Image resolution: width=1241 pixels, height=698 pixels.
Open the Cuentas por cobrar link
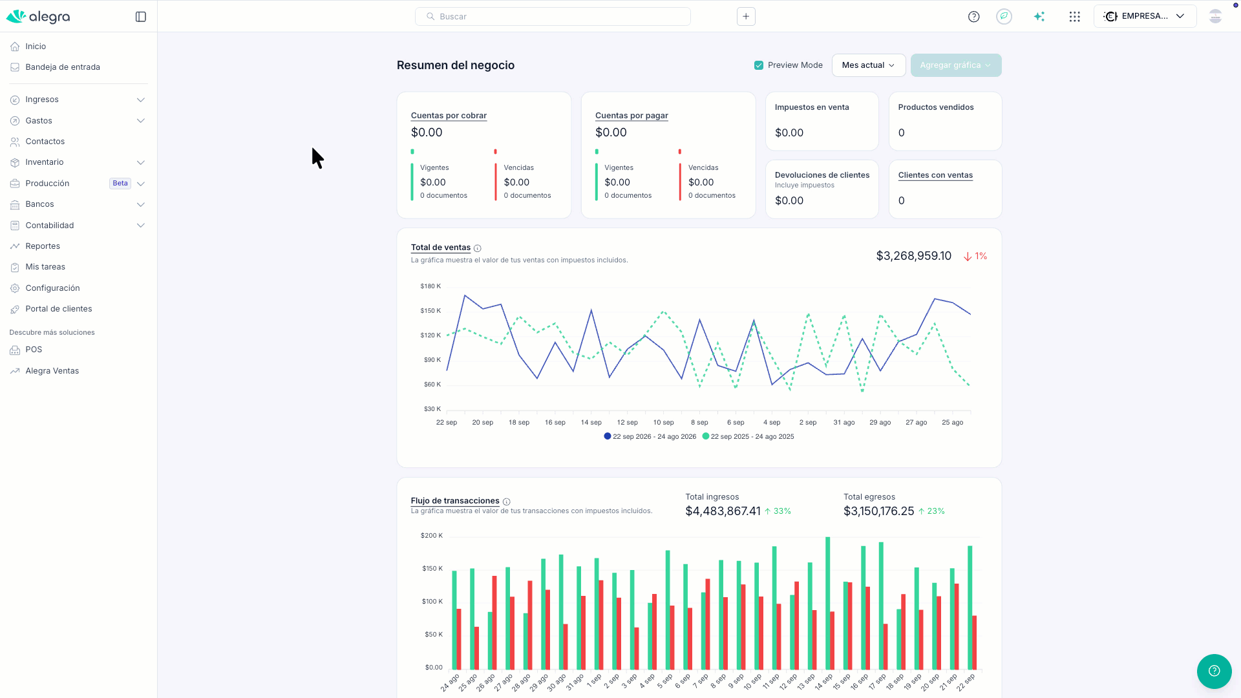click(449, 116)
